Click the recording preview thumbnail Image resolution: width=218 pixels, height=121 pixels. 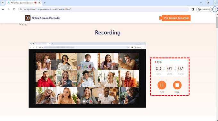click(87, 75)
